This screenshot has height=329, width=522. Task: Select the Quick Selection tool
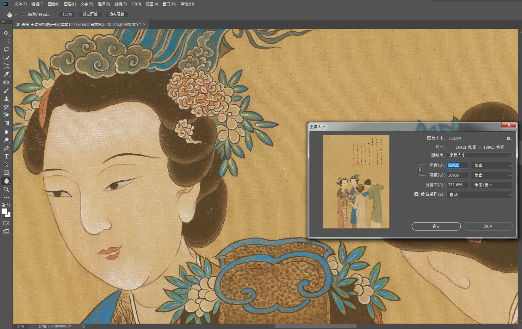click(x=6, y=58)
